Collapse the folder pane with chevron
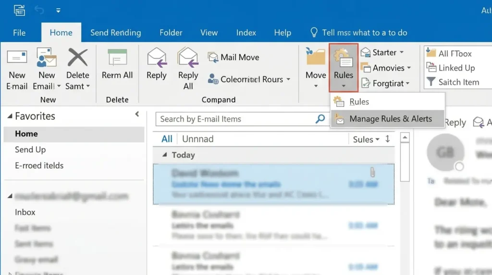Image resolution: width=492 pixels, height=275 pixels. 137,114
